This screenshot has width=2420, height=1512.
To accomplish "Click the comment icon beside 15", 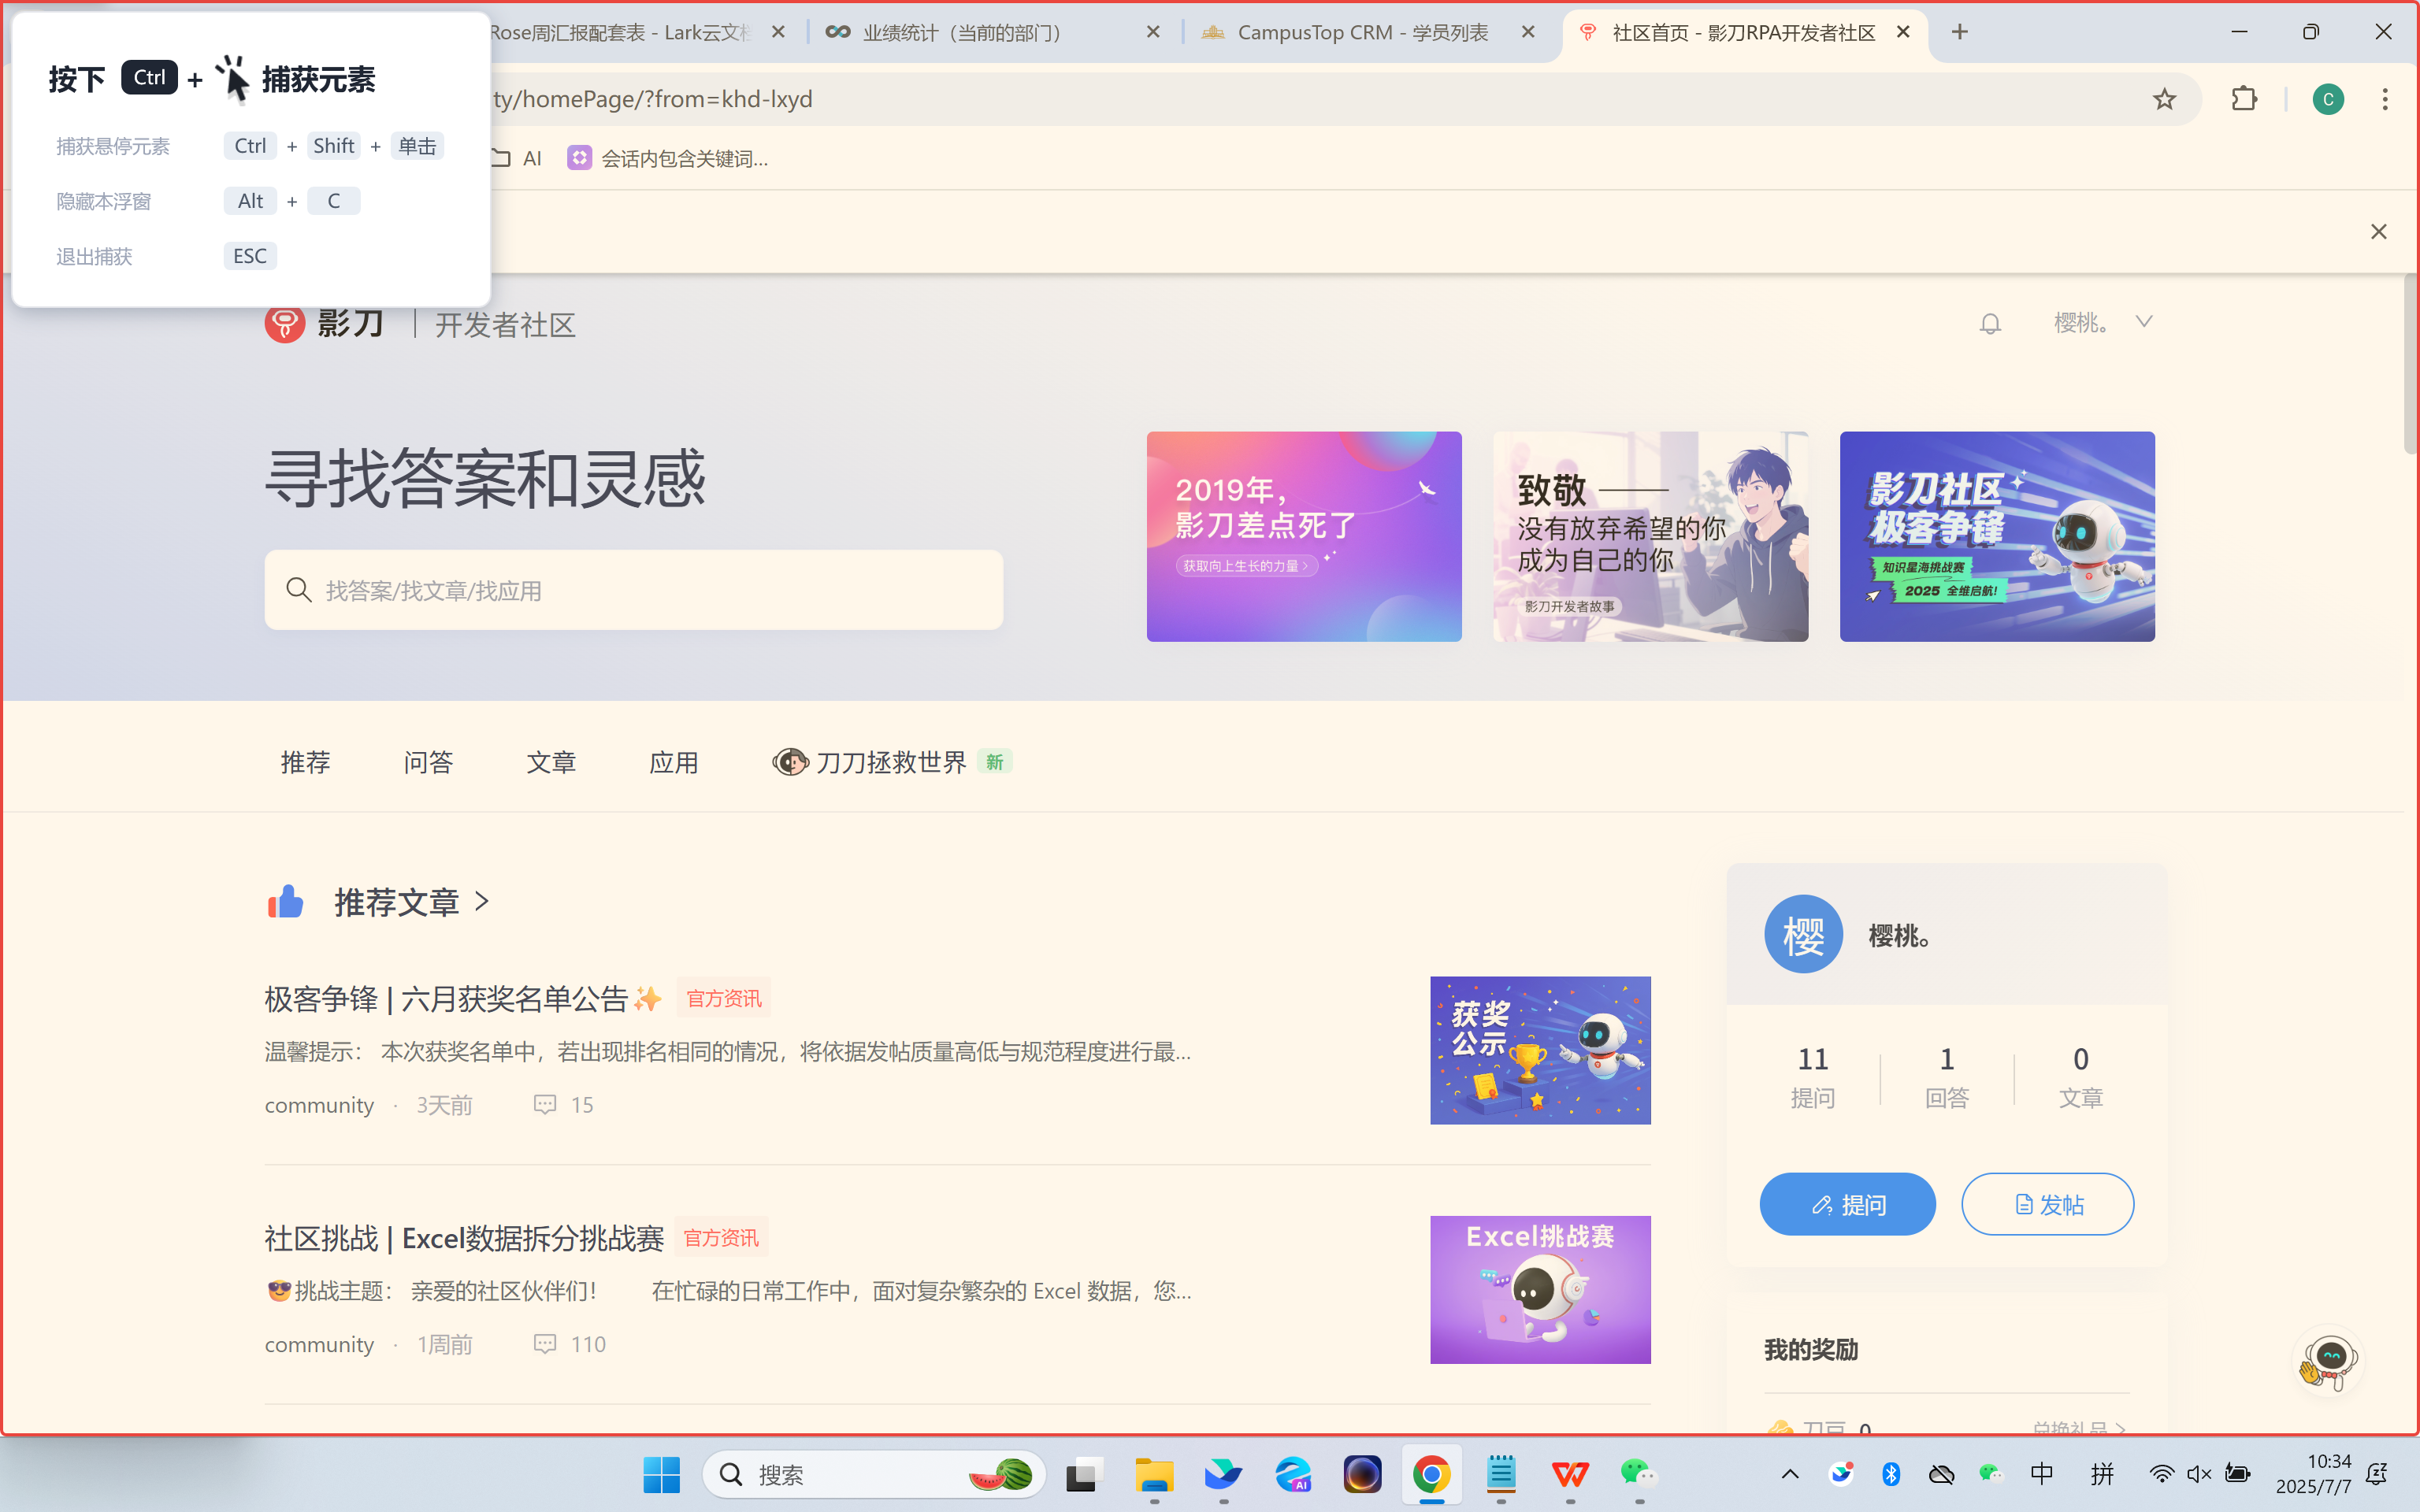I will [x=545, y=1104].
